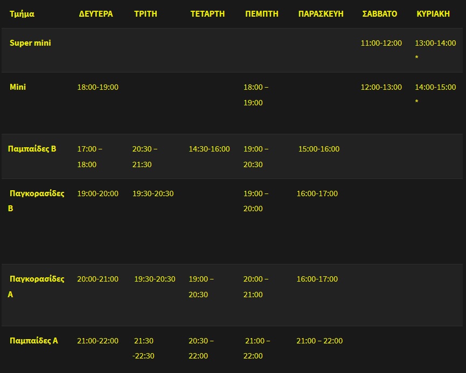Select Mini Monday 18:00-19:00 slot
The image size is (466, 373).
(x=98, y=87)
